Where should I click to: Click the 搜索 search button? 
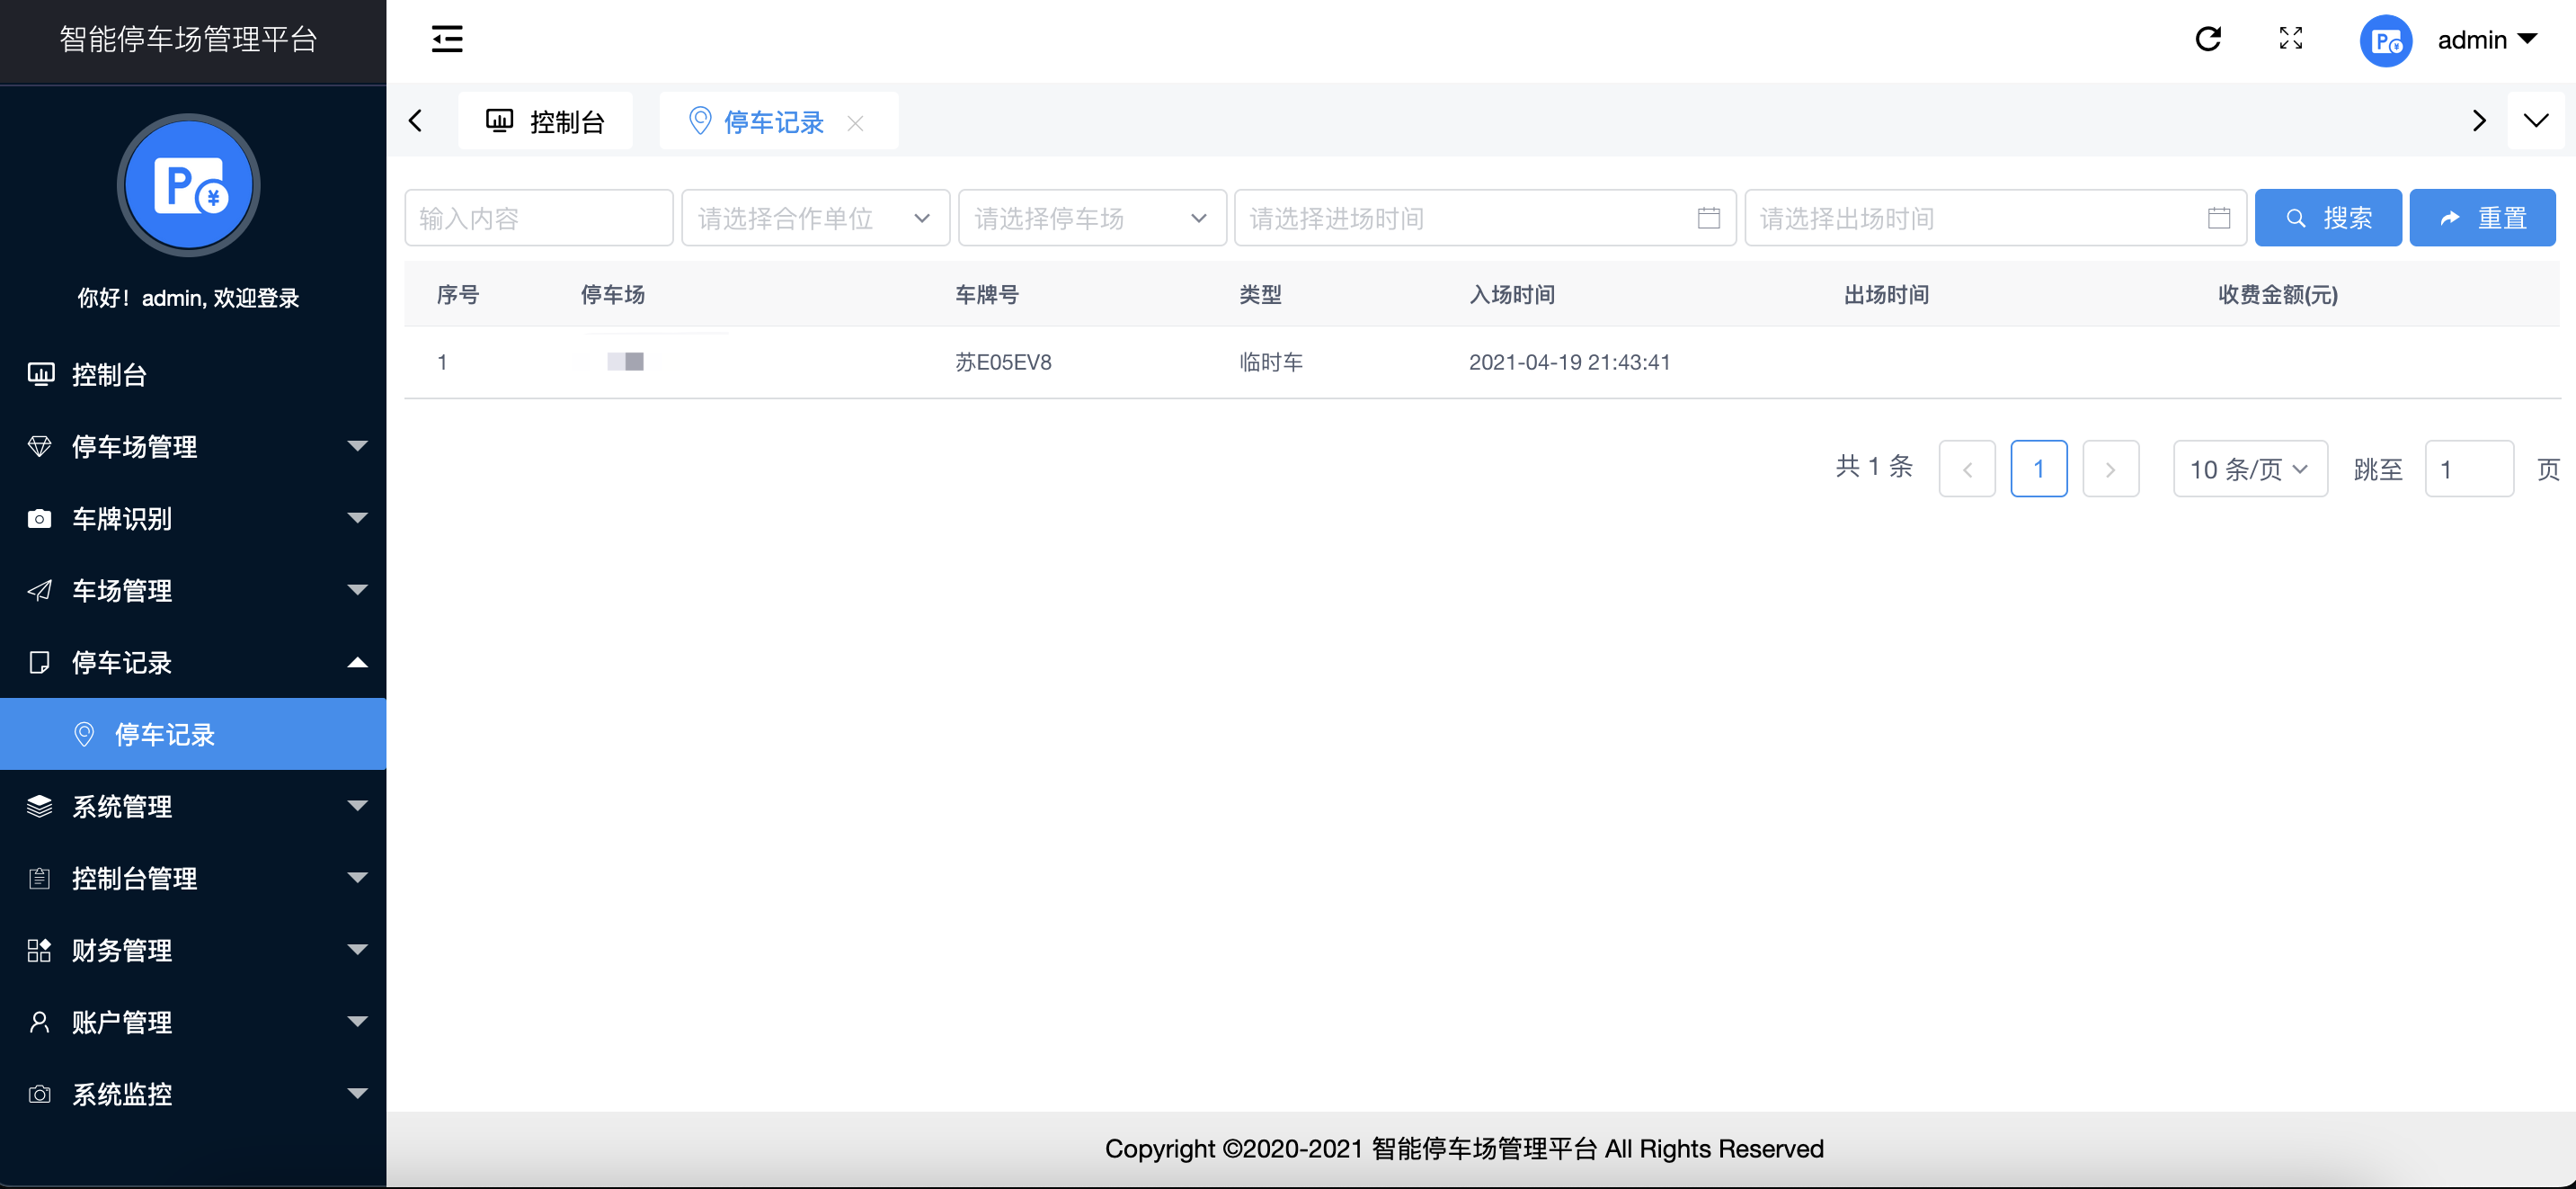[2328, 217]
